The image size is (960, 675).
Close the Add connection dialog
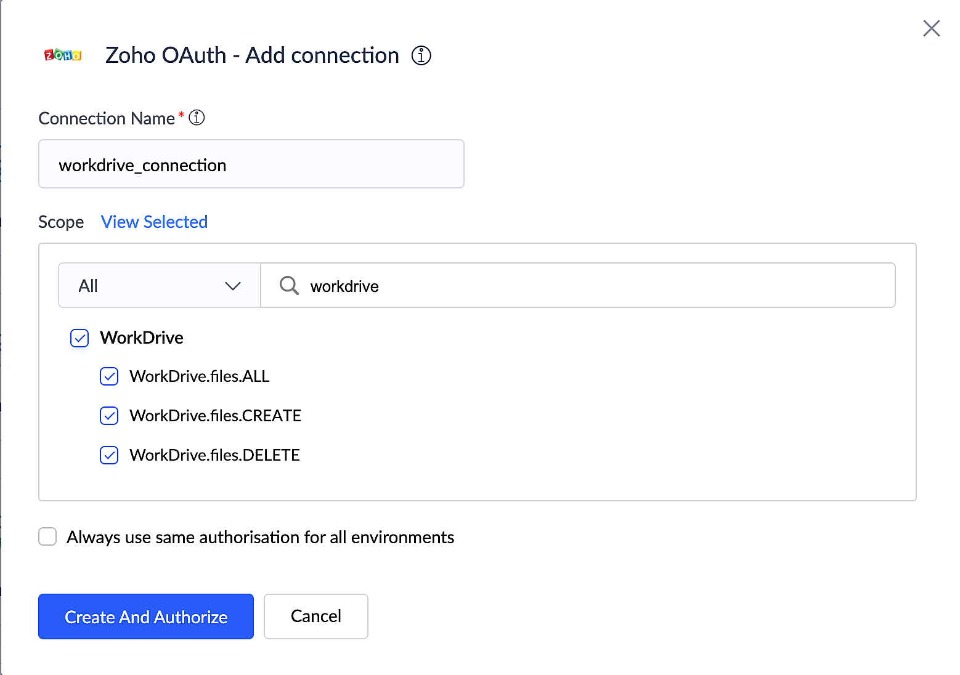click(931, 28)
